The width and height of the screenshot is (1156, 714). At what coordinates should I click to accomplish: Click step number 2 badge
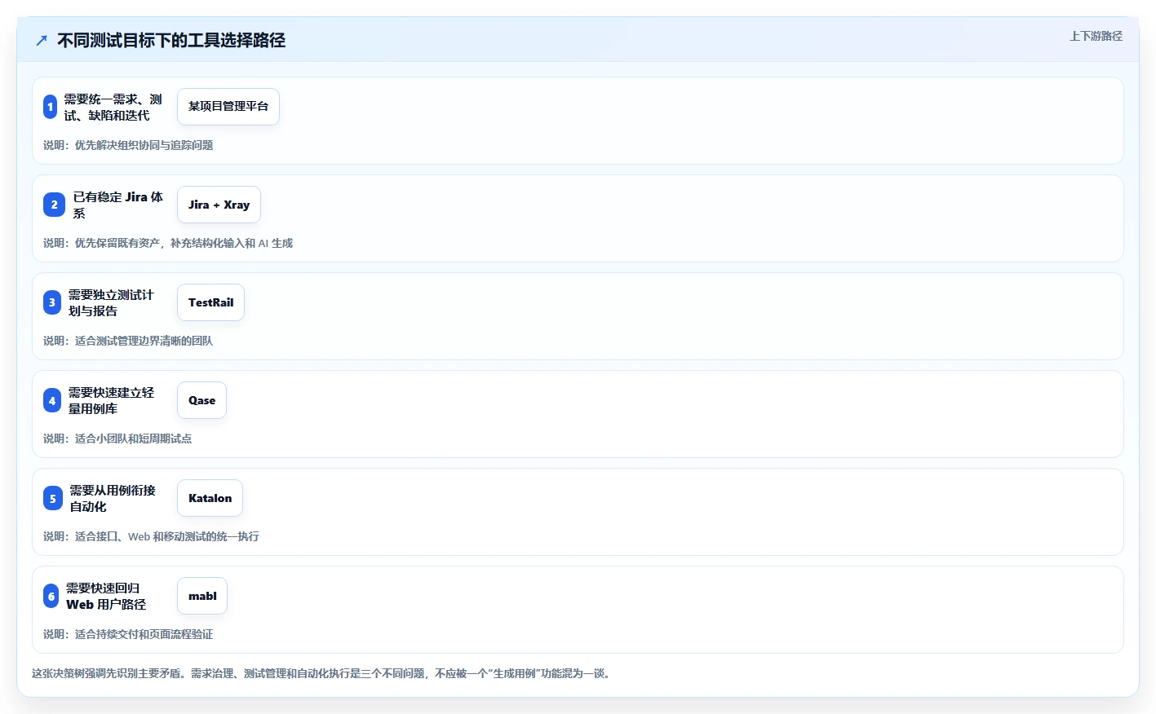[54, 205]
